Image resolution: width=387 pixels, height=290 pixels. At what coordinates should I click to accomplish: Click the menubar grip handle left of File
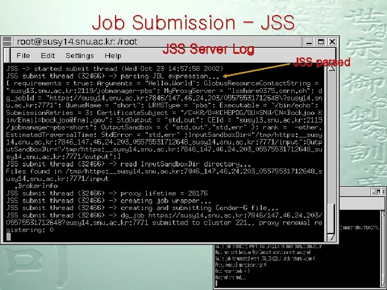(7, 55)
